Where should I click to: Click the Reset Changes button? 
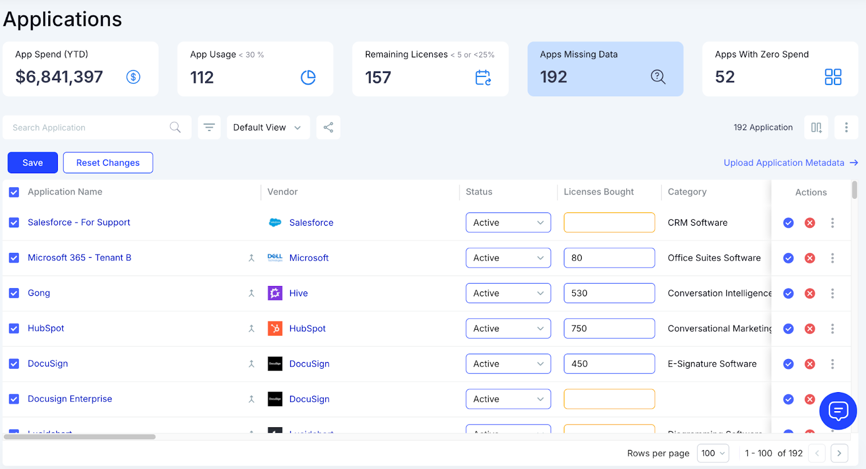click(x=108, y=162)
